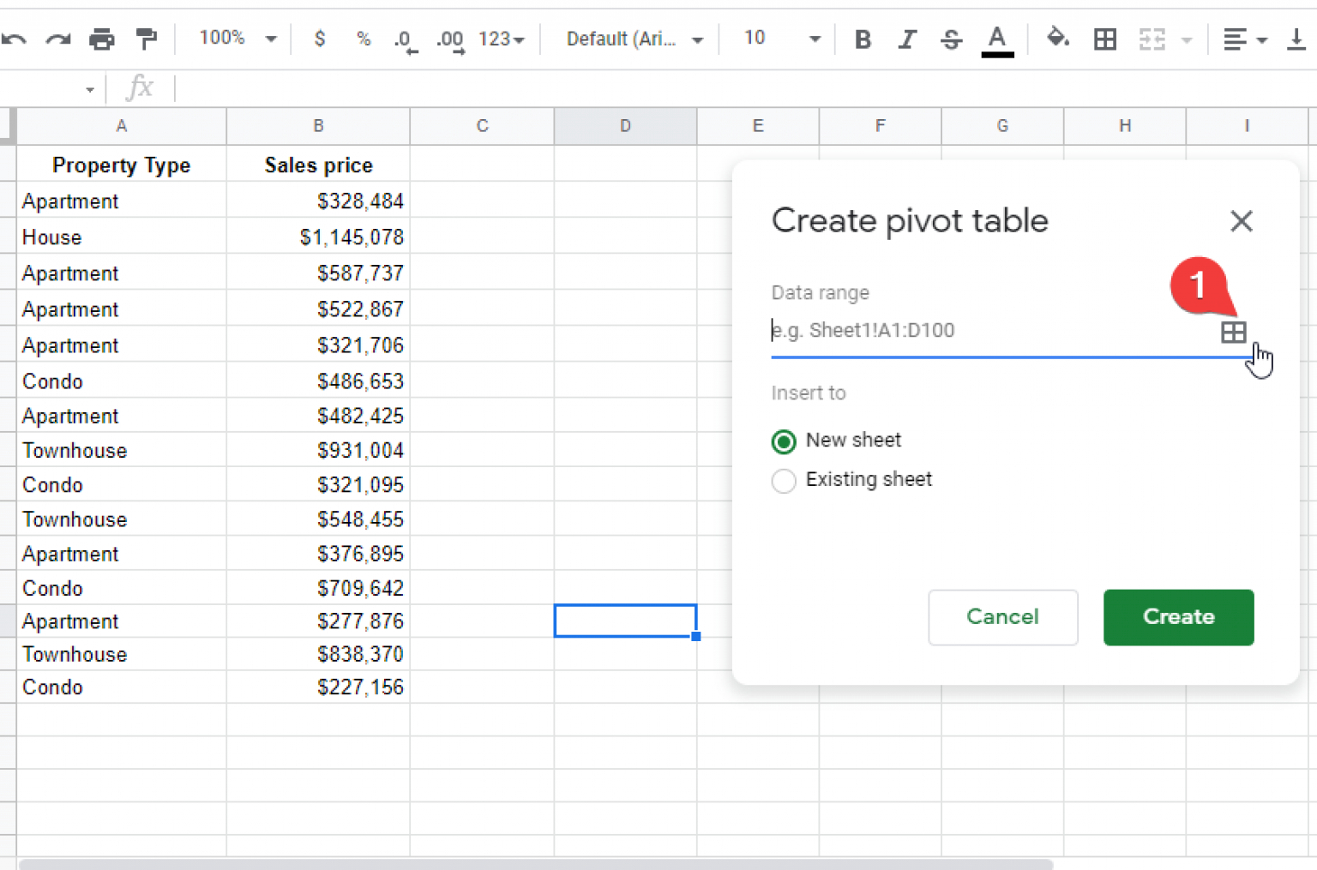Close the Create pivot table dialog
The image size is (1317, 870).
click(x=1241, y=221)
